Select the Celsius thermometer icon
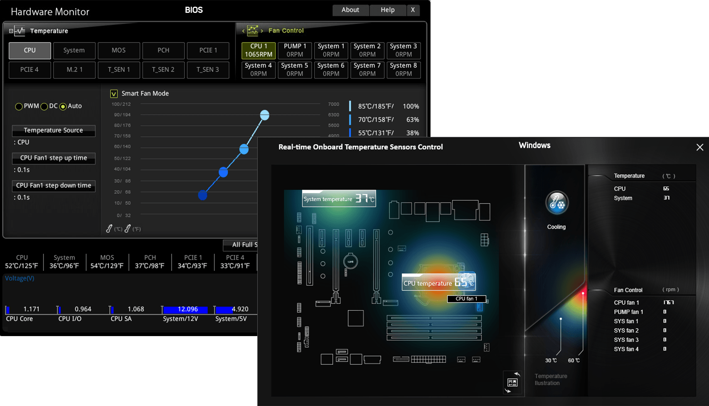The height and width of the screenshot is (406, 709). pos(109,228)
